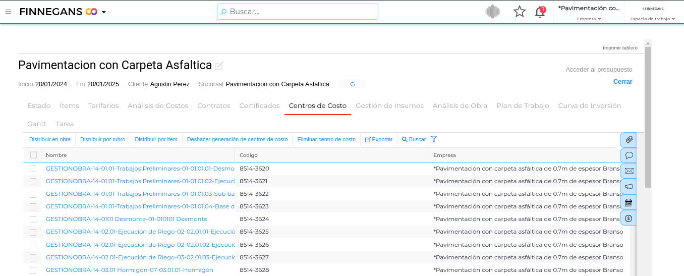684x276 pixels.
Task: Open the filter funnel in toolbar
Action: point(434,139)
